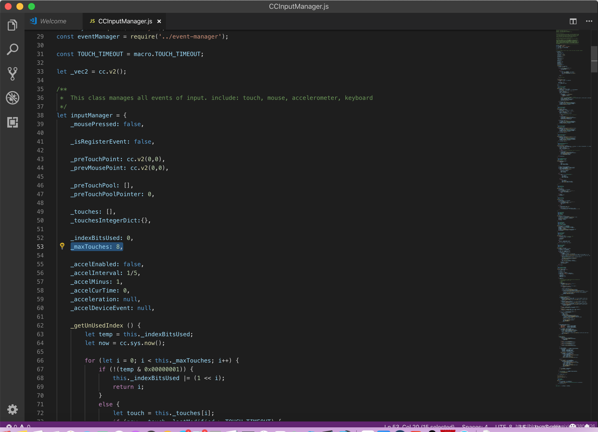Click '_accelEnabled: false,' on line 55
Viewport: 598px width, 432px height.
pyautogui.click(x=107, y=264)
